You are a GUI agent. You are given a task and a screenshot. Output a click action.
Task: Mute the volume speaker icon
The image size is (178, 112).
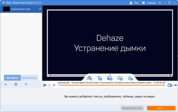click(x=176, y=85)
